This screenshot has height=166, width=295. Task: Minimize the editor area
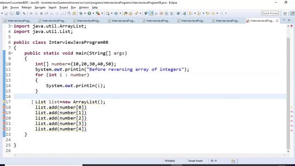(x=284, y=20)
